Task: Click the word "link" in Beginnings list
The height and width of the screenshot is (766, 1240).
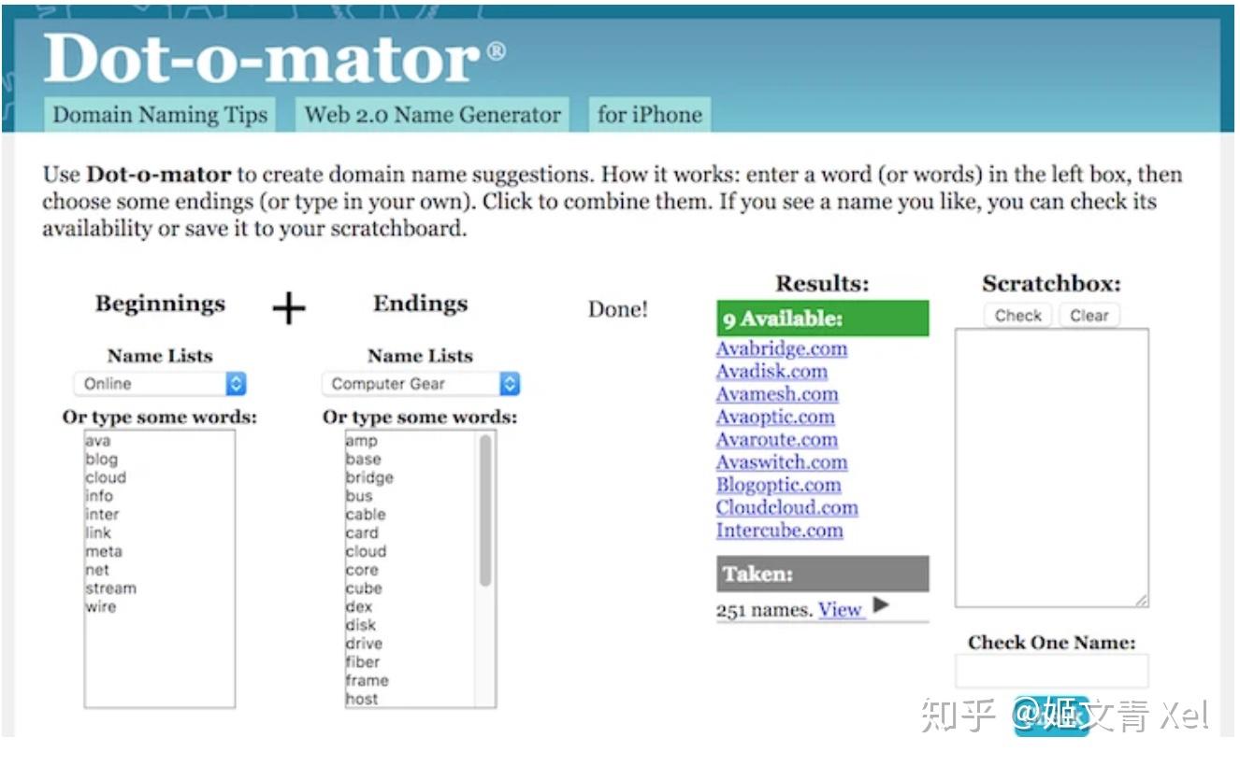Action: pos(97,533)
